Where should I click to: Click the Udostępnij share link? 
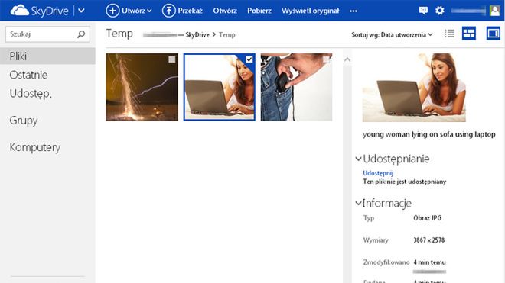(x=378, y=173)
